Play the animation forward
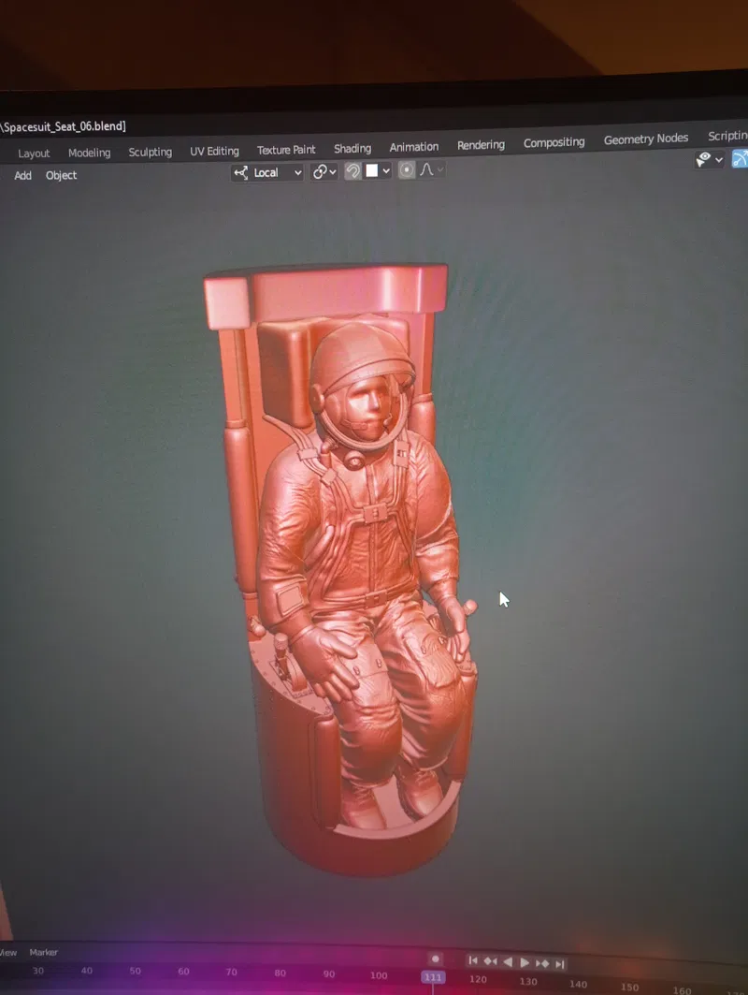The height and width of the screenshot is (995, 748). click(525, 962)
